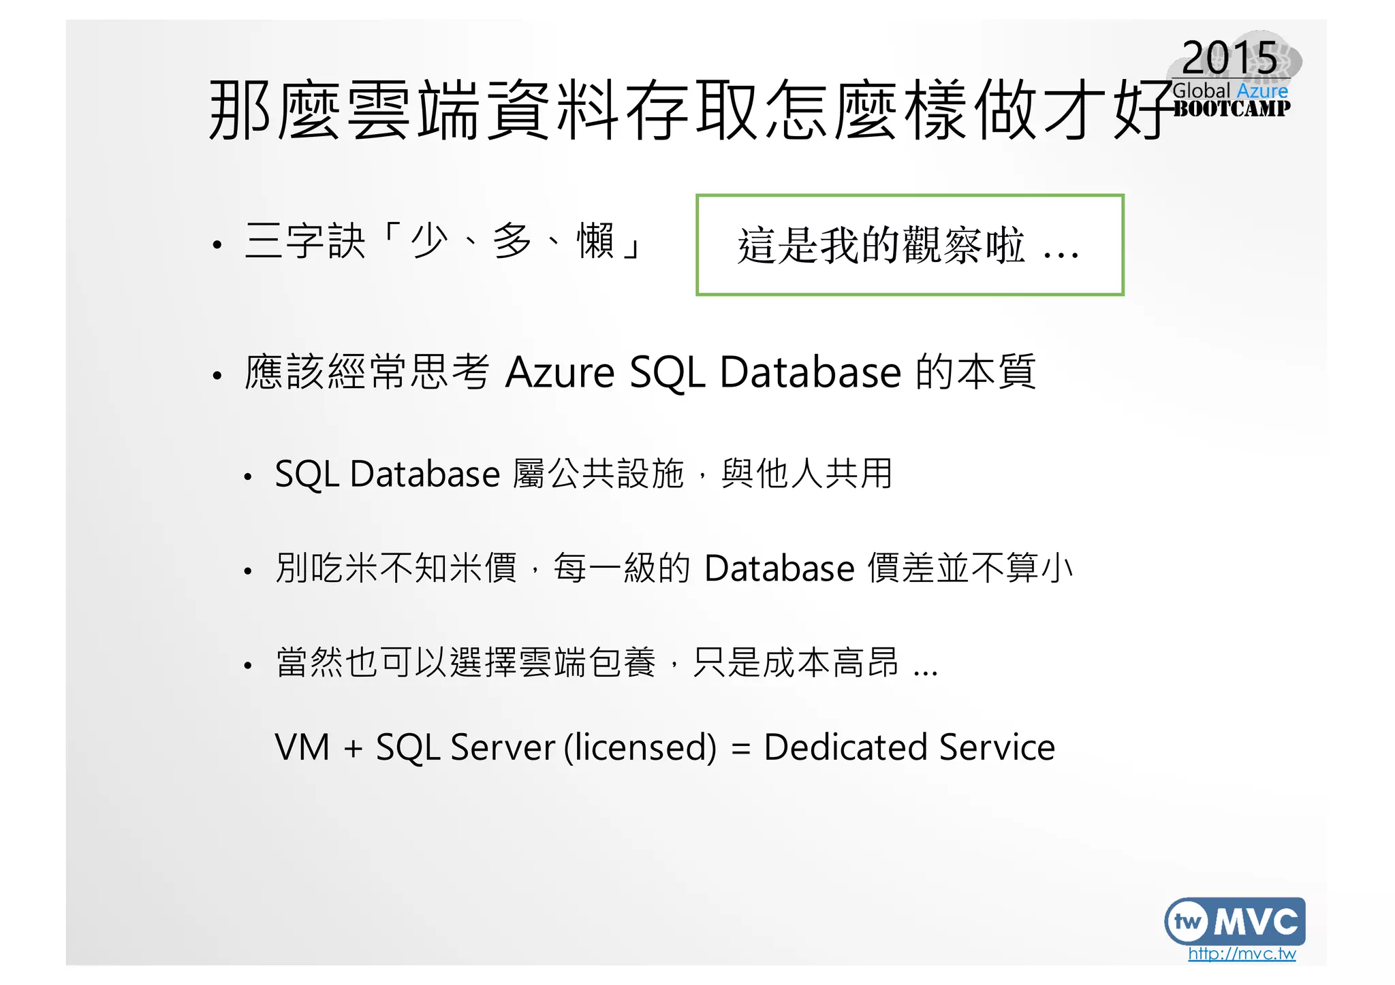Click the 三字訣「少、多、懶」 bullet text
Viewport: 1395px width, 985px height.
443,241
